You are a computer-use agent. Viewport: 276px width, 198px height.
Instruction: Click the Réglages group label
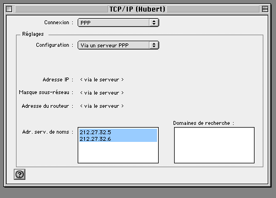point(33,34)
